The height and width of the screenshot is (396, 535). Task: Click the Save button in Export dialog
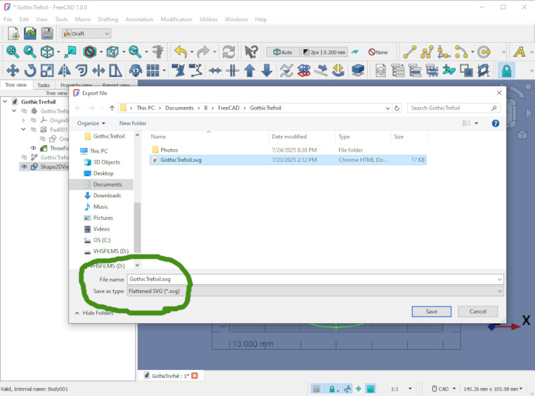[431, 312]
